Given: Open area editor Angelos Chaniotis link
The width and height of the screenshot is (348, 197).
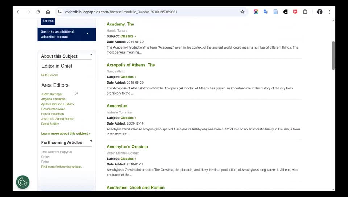Looking at the screenshot, I should pyautogui.click(x=53, y=99).
